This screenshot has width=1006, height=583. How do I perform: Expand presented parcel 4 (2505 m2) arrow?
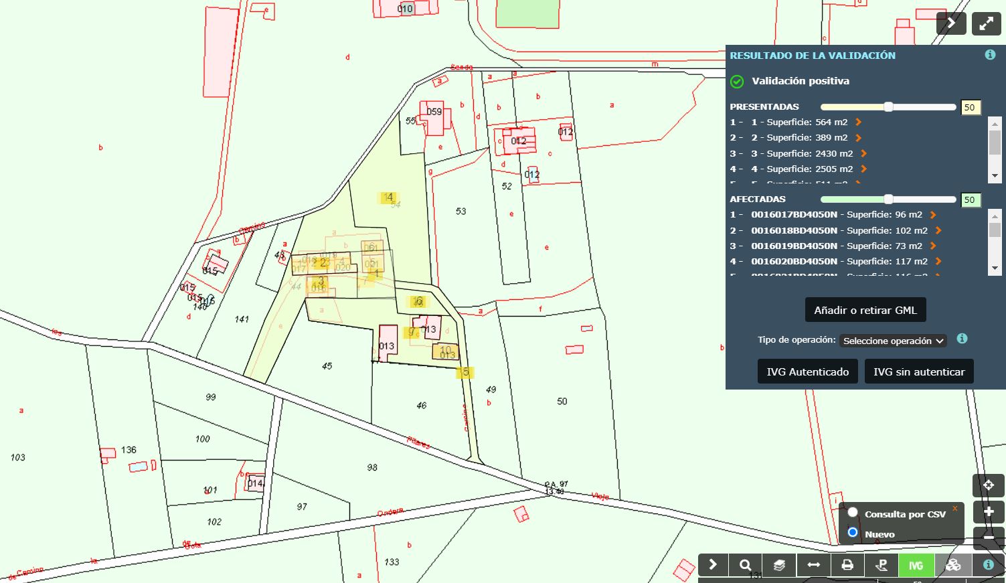863,169
